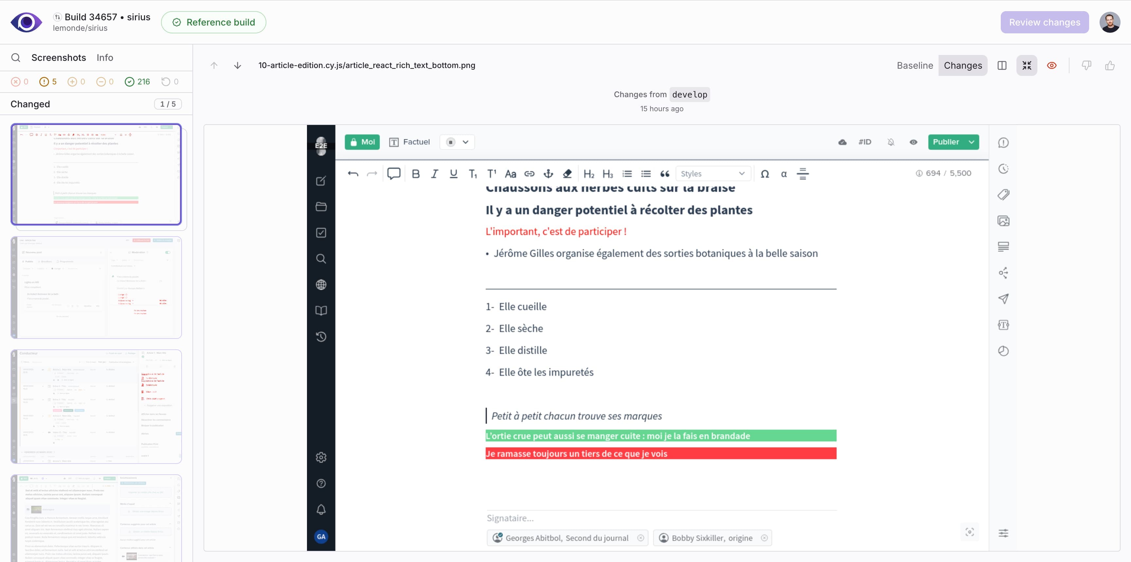This screenshot has width=1131, height=562.
Task: Insert numbered list
Action: 627,174
